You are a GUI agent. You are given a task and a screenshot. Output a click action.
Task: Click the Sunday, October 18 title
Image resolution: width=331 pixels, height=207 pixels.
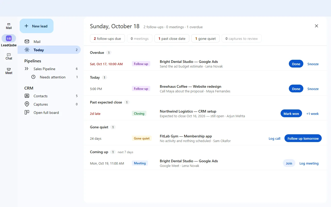click(115, 26)
